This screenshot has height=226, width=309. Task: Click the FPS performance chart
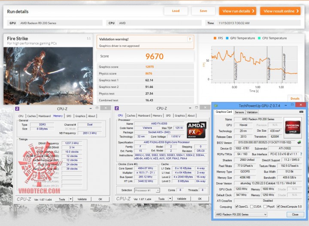click(x=254, y=65)
